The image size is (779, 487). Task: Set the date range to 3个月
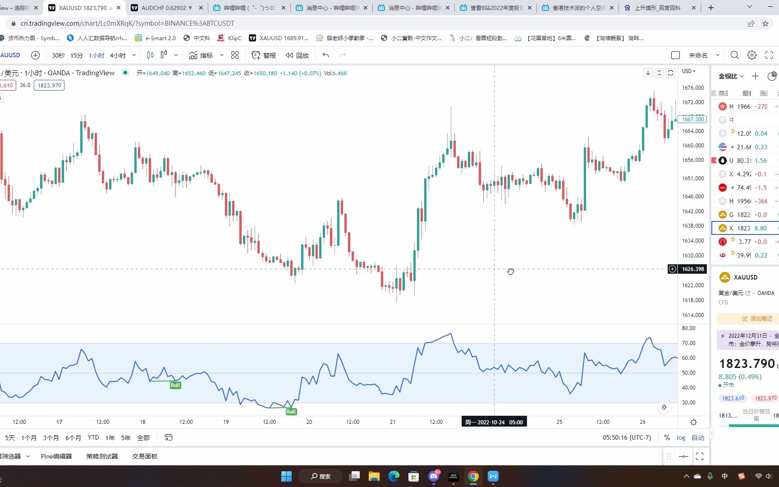click(x=51, y=437)
